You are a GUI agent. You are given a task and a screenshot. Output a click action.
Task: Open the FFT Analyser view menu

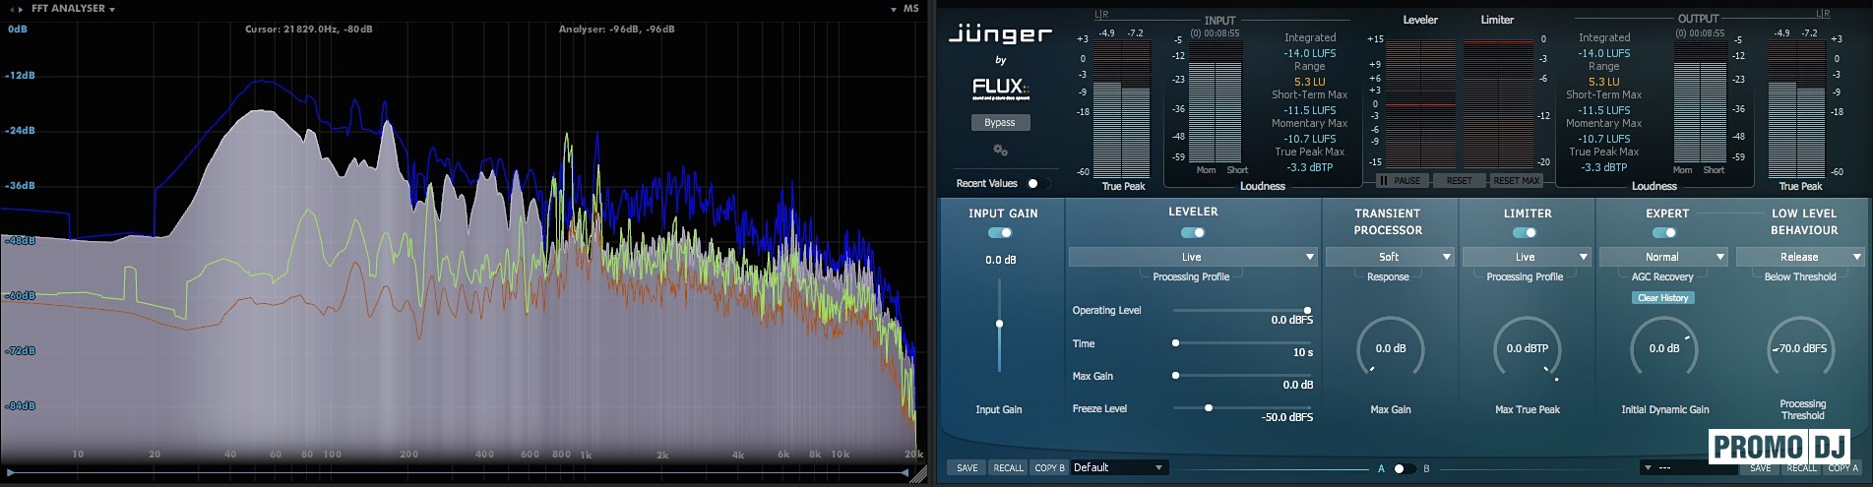pyautogui.click(x=73, y=9)
